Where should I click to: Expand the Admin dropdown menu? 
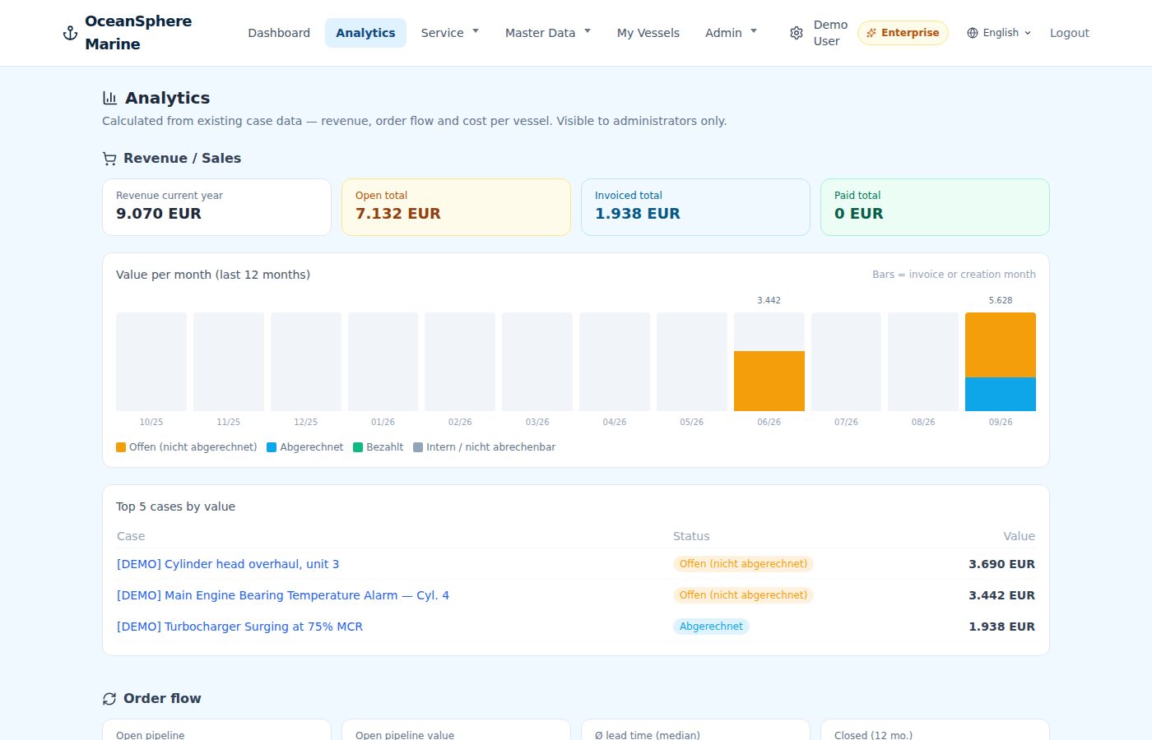(x=731, y=33)
